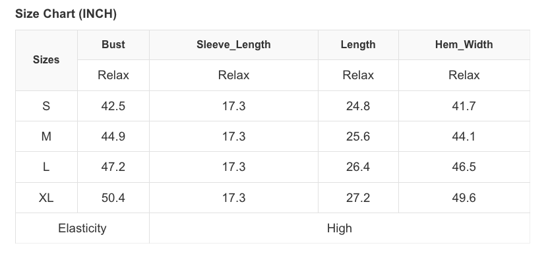
Task: Click the Size Chart (INCH) heading
Action: [66, 14]
